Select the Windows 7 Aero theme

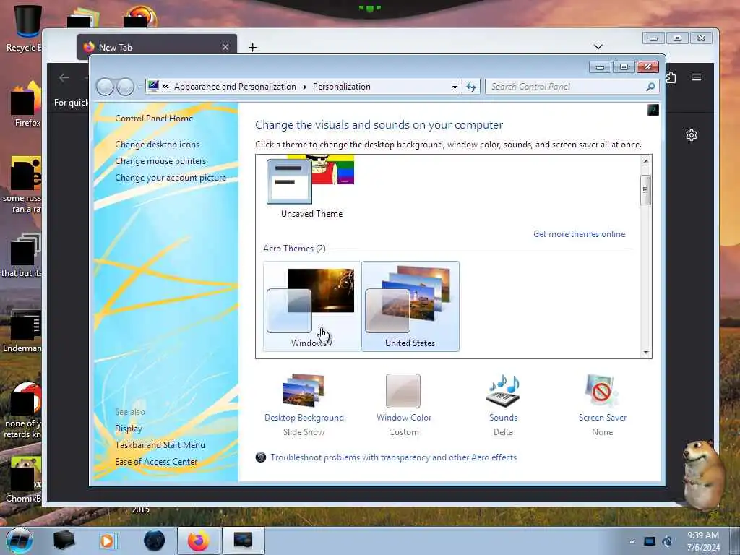tap(311, 306)
